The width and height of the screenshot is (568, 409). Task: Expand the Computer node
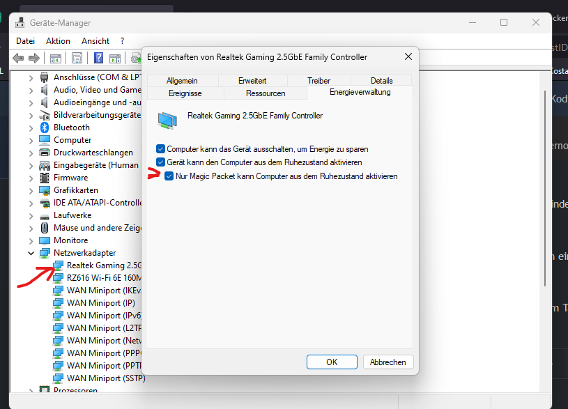click(31, 140)
